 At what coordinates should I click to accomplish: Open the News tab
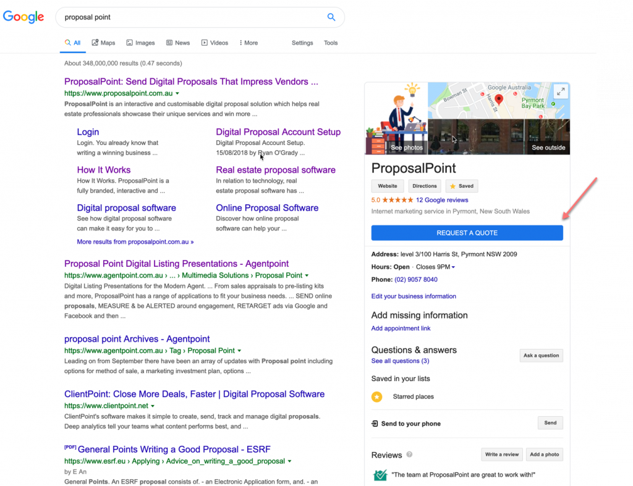[x=178, y=43]
